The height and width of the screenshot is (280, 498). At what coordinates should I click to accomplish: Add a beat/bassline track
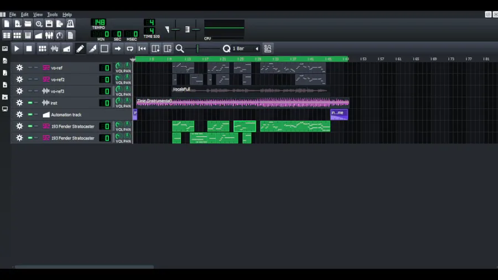click(42, 49)
